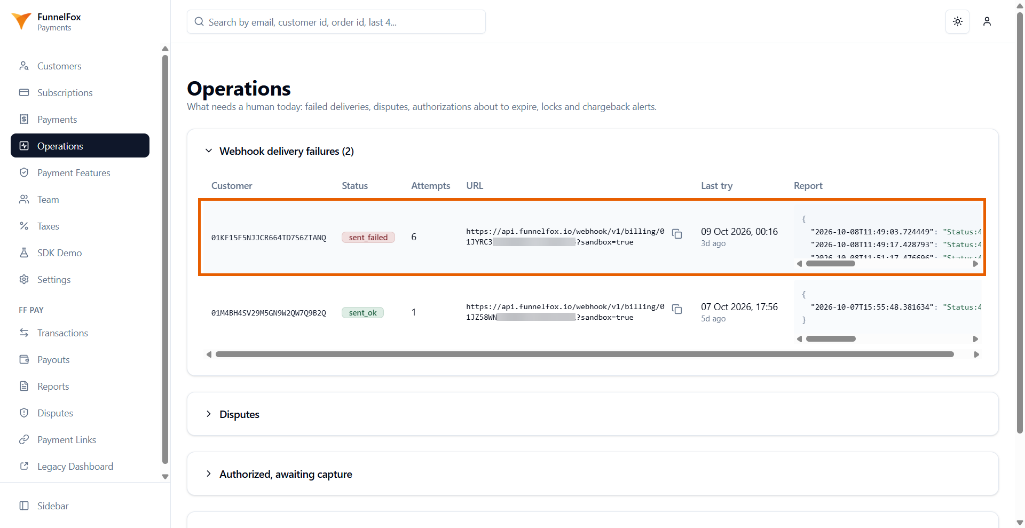This screenshot has height=528, width=1025.
Task: Click the Legacy Dashboard external-link icon
Action: click(24, 466)
